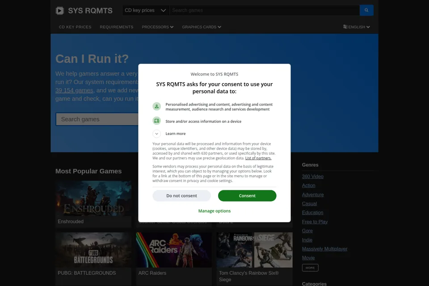Image resolution: width=429 pixels, height=286 pixels.
Task: Open the Action genre link
Action: (309, 185)
